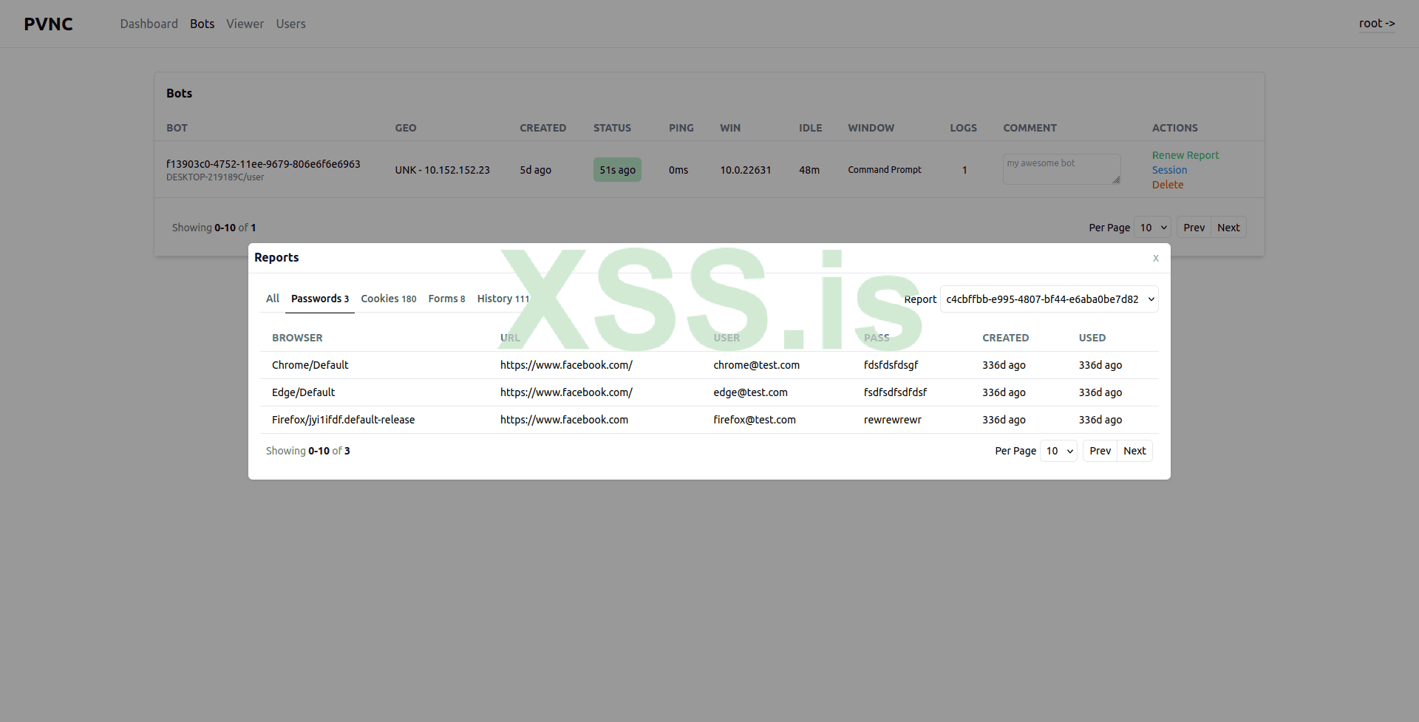
Task: Click the 48m idle value
Action: click(x=809, y=170)
